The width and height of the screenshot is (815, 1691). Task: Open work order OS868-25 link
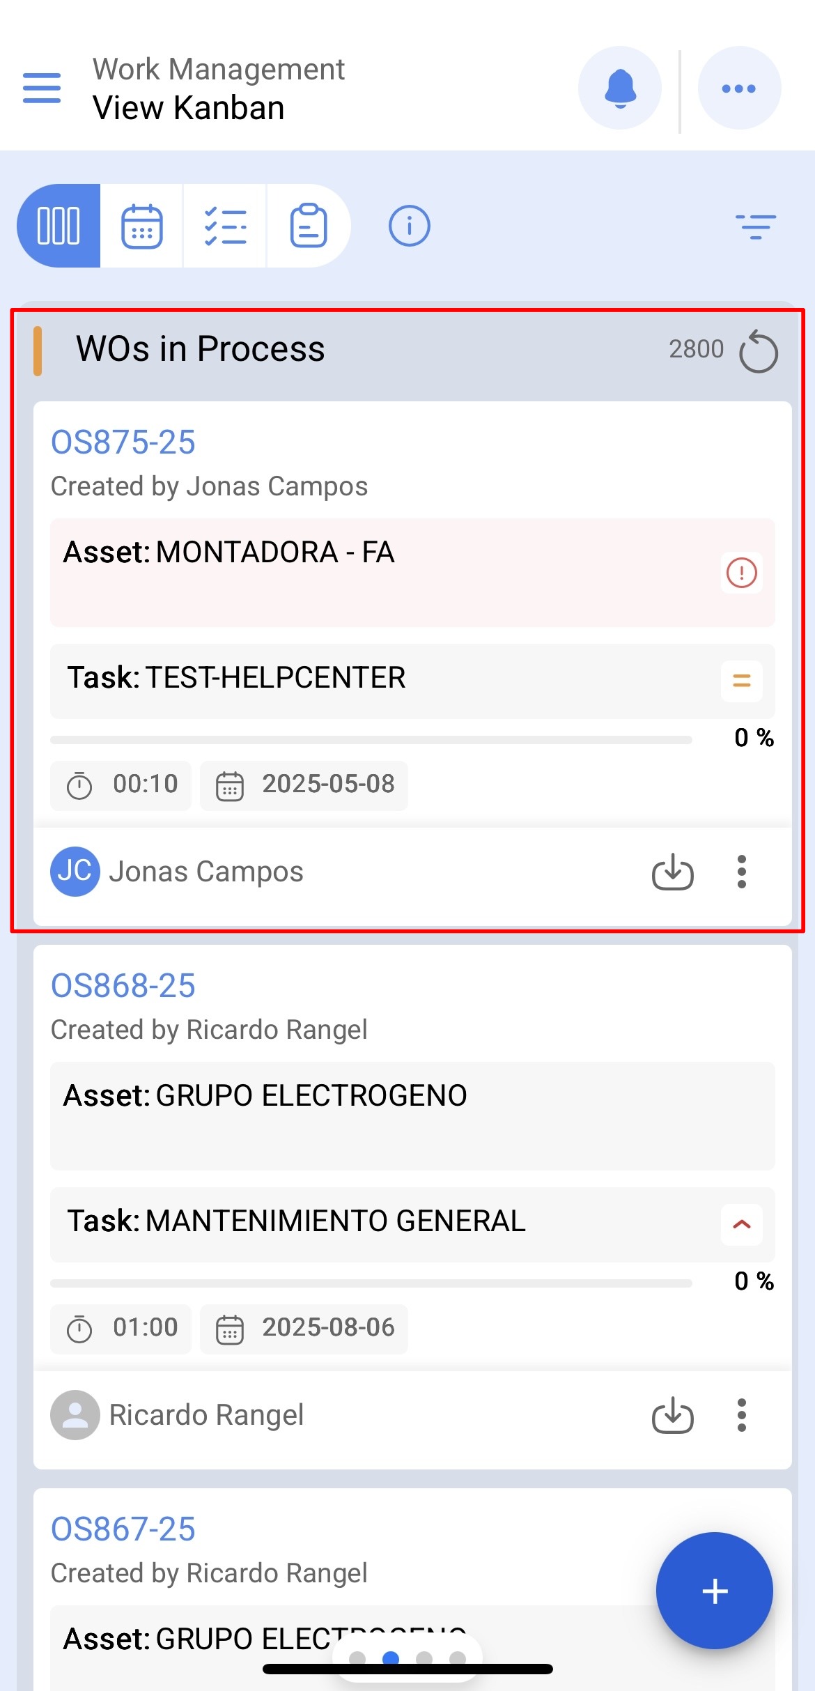(123, 986)
